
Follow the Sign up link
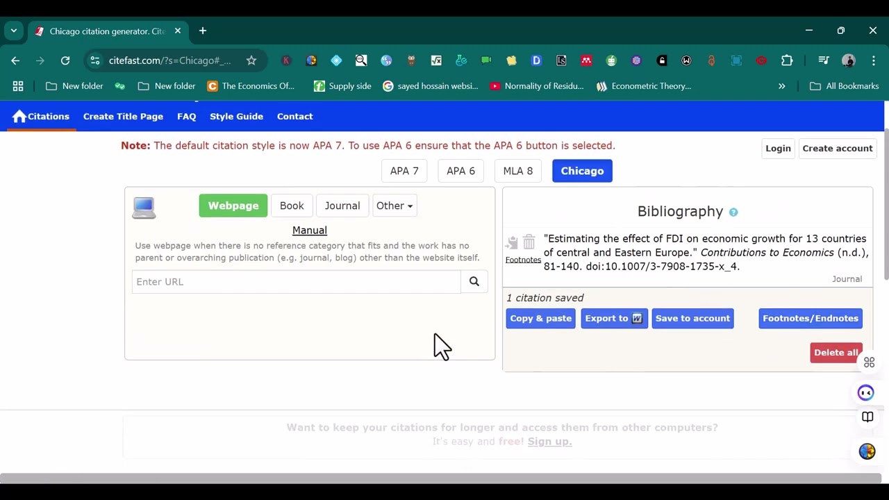[549, 442]
